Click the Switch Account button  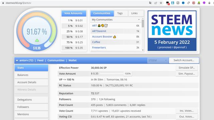tap(184, 60)
